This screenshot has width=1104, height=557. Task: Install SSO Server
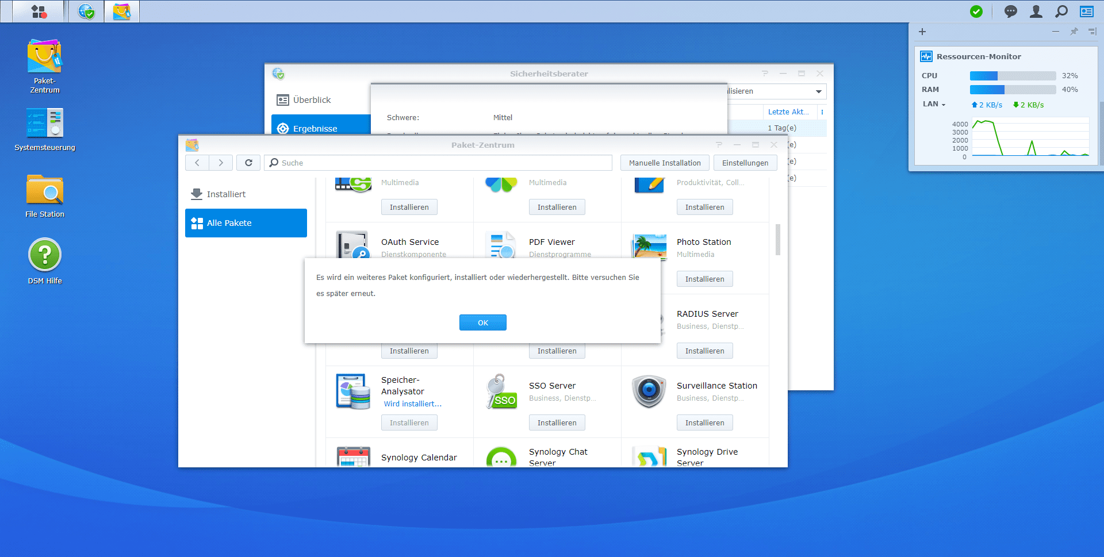click(x=557, y=422)
